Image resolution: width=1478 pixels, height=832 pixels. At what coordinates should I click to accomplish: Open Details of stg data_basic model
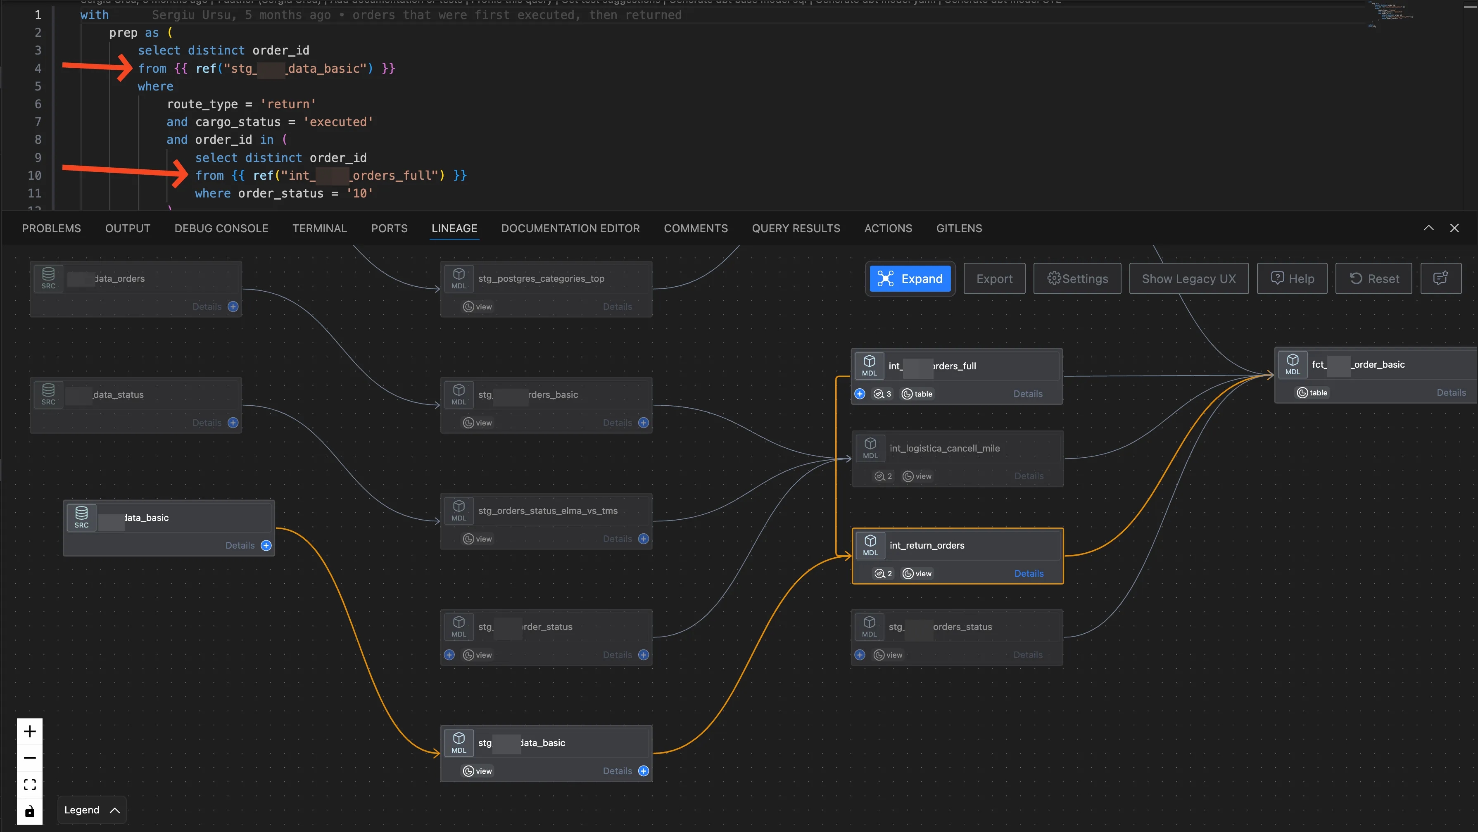coord(618,771)
